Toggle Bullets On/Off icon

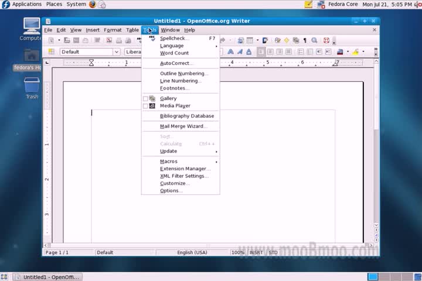click(310, 52)
